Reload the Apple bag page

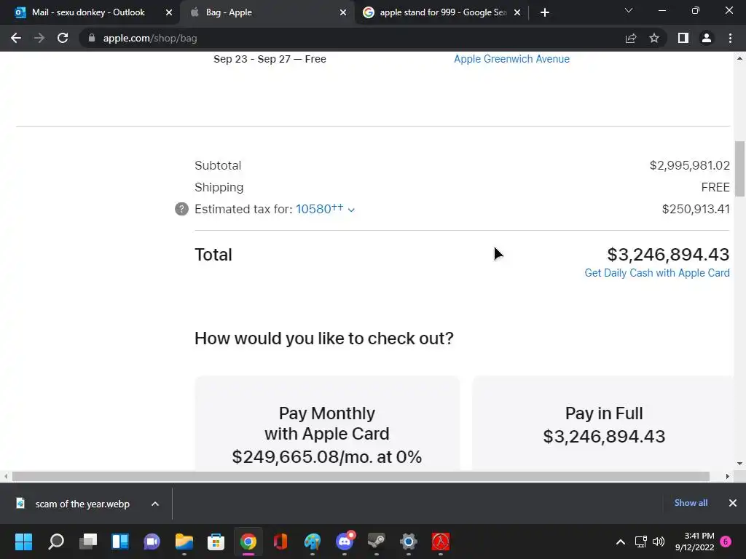(x=63, y=38)
